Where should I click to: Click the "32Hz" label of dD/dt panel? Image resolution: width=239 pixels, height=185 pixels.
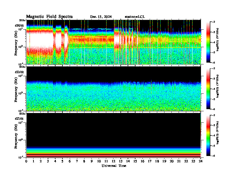pyautogui.click(x=22, y=67)
